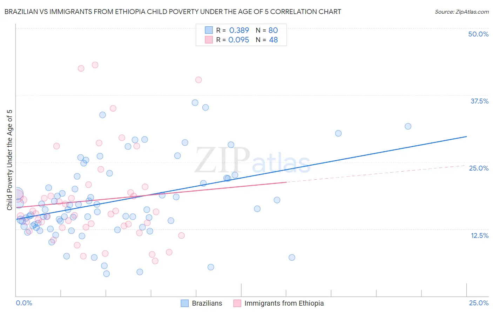Select the rightmost blue data point
Viewport: 493px width, 313px height.
click(408, 126)
